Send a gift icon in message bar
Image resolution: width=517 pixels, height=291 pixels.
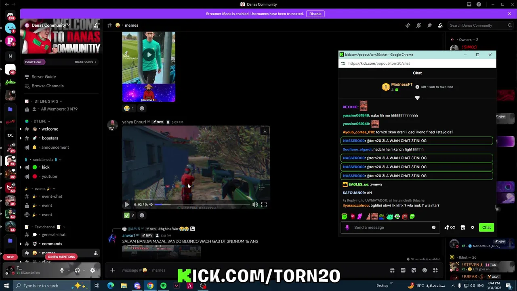click(392, 270)
